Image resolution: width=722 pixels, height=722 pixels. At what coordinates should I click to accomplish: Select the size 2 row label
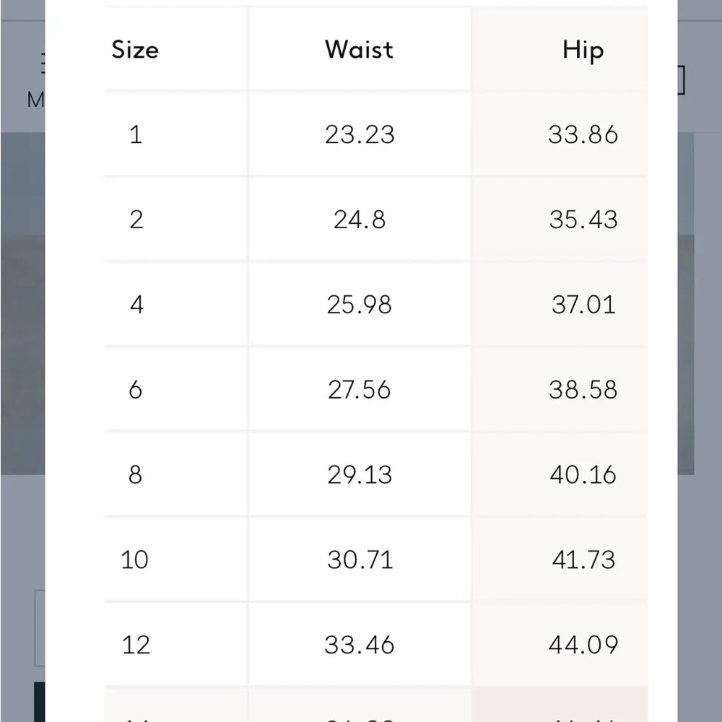click(x=136, y=219)
